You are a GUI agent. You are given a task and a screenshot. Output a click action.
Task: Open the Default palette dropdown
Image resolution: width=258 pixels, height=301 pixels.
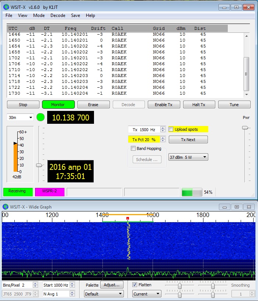[104, 294]
